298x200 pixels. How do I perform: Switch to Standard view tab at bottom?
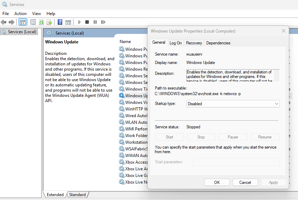(x=77, y=194)
